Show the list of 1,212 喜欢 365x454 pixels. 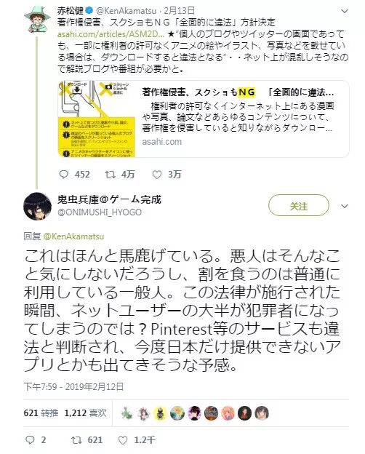(85, 413)
